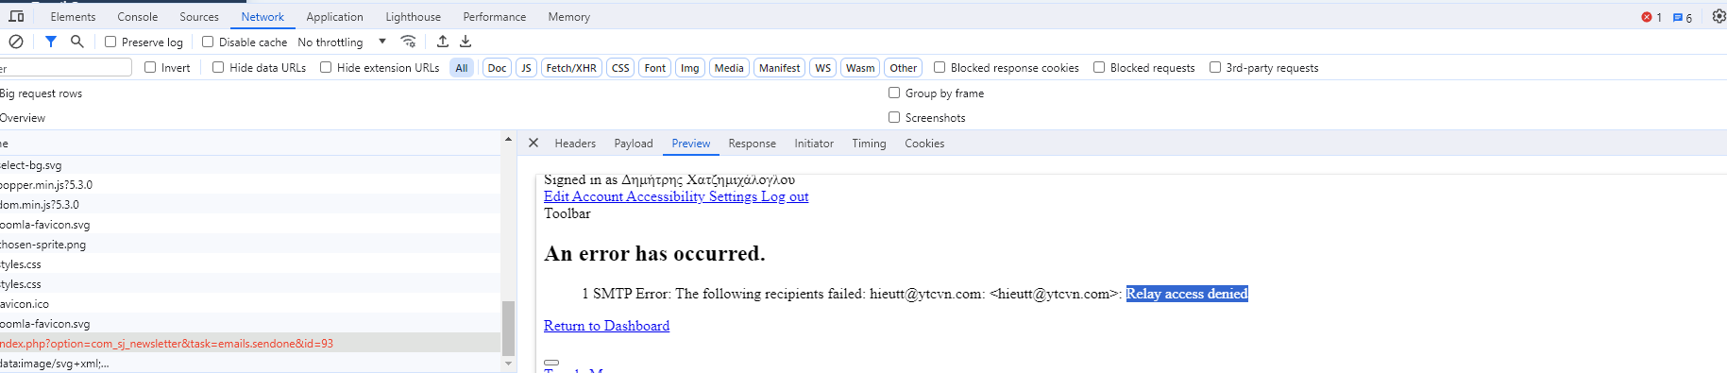The width and height of the screenshot is (1727, 373).
Task: Toggle the network filter funnel icon
Action: click(x=51, y=42)
